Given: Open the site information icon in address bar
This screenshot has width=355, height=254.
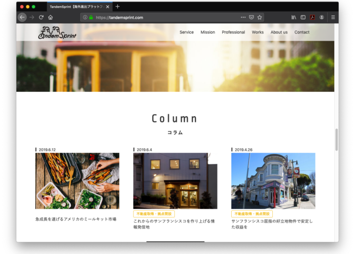Looking at the screenshot, I should coord(85,17).
